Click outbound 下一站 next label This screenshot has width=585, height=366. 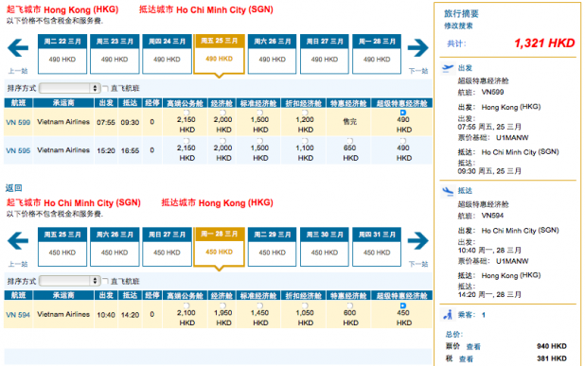click(x=418, y=71)
